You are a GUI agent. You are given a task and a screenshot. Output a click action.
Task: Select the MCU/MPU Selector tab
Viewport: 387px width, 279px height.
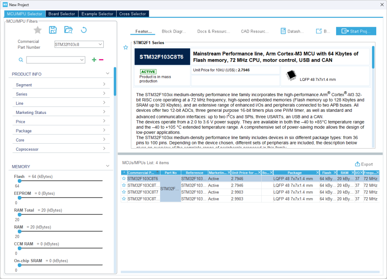click(x=25, y=14)
